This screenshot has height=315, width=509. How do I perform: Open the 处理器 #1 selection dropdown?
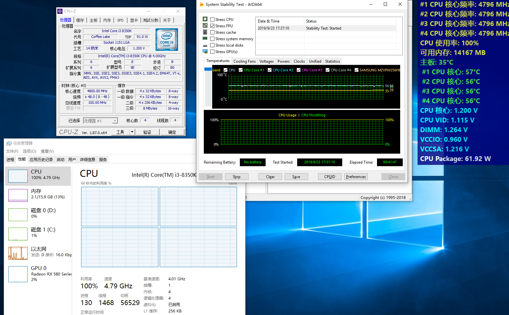[x=115, y=121]
